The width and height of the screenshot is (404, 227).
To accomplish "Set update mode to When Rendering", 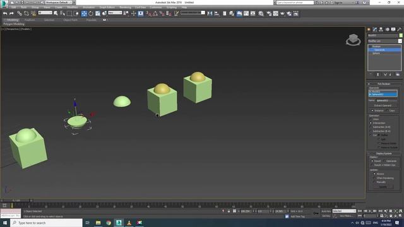I will point(374,178).
